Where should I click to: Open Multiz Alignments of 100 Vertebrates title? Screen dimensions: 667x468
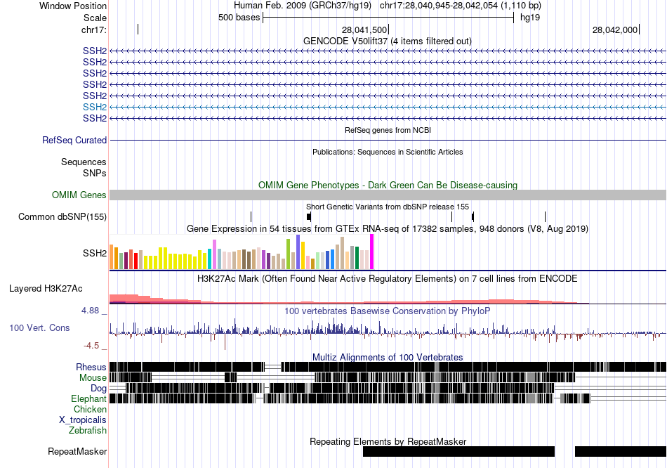388,357
